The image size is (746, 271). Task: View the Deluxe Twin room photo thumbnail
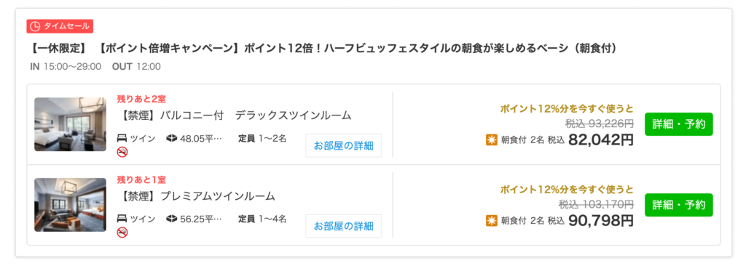71,124
